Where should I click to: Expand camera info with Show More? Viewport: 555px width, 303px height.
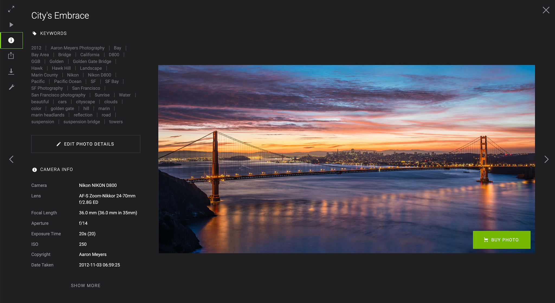click(x=86, y=285)
